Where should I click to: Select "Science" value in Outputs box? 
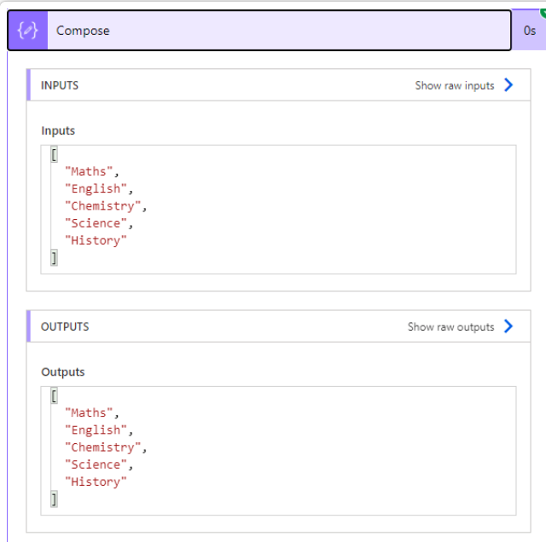96,464
